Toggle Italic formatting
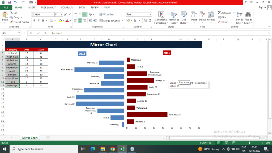272x153 pixels. 39,20
